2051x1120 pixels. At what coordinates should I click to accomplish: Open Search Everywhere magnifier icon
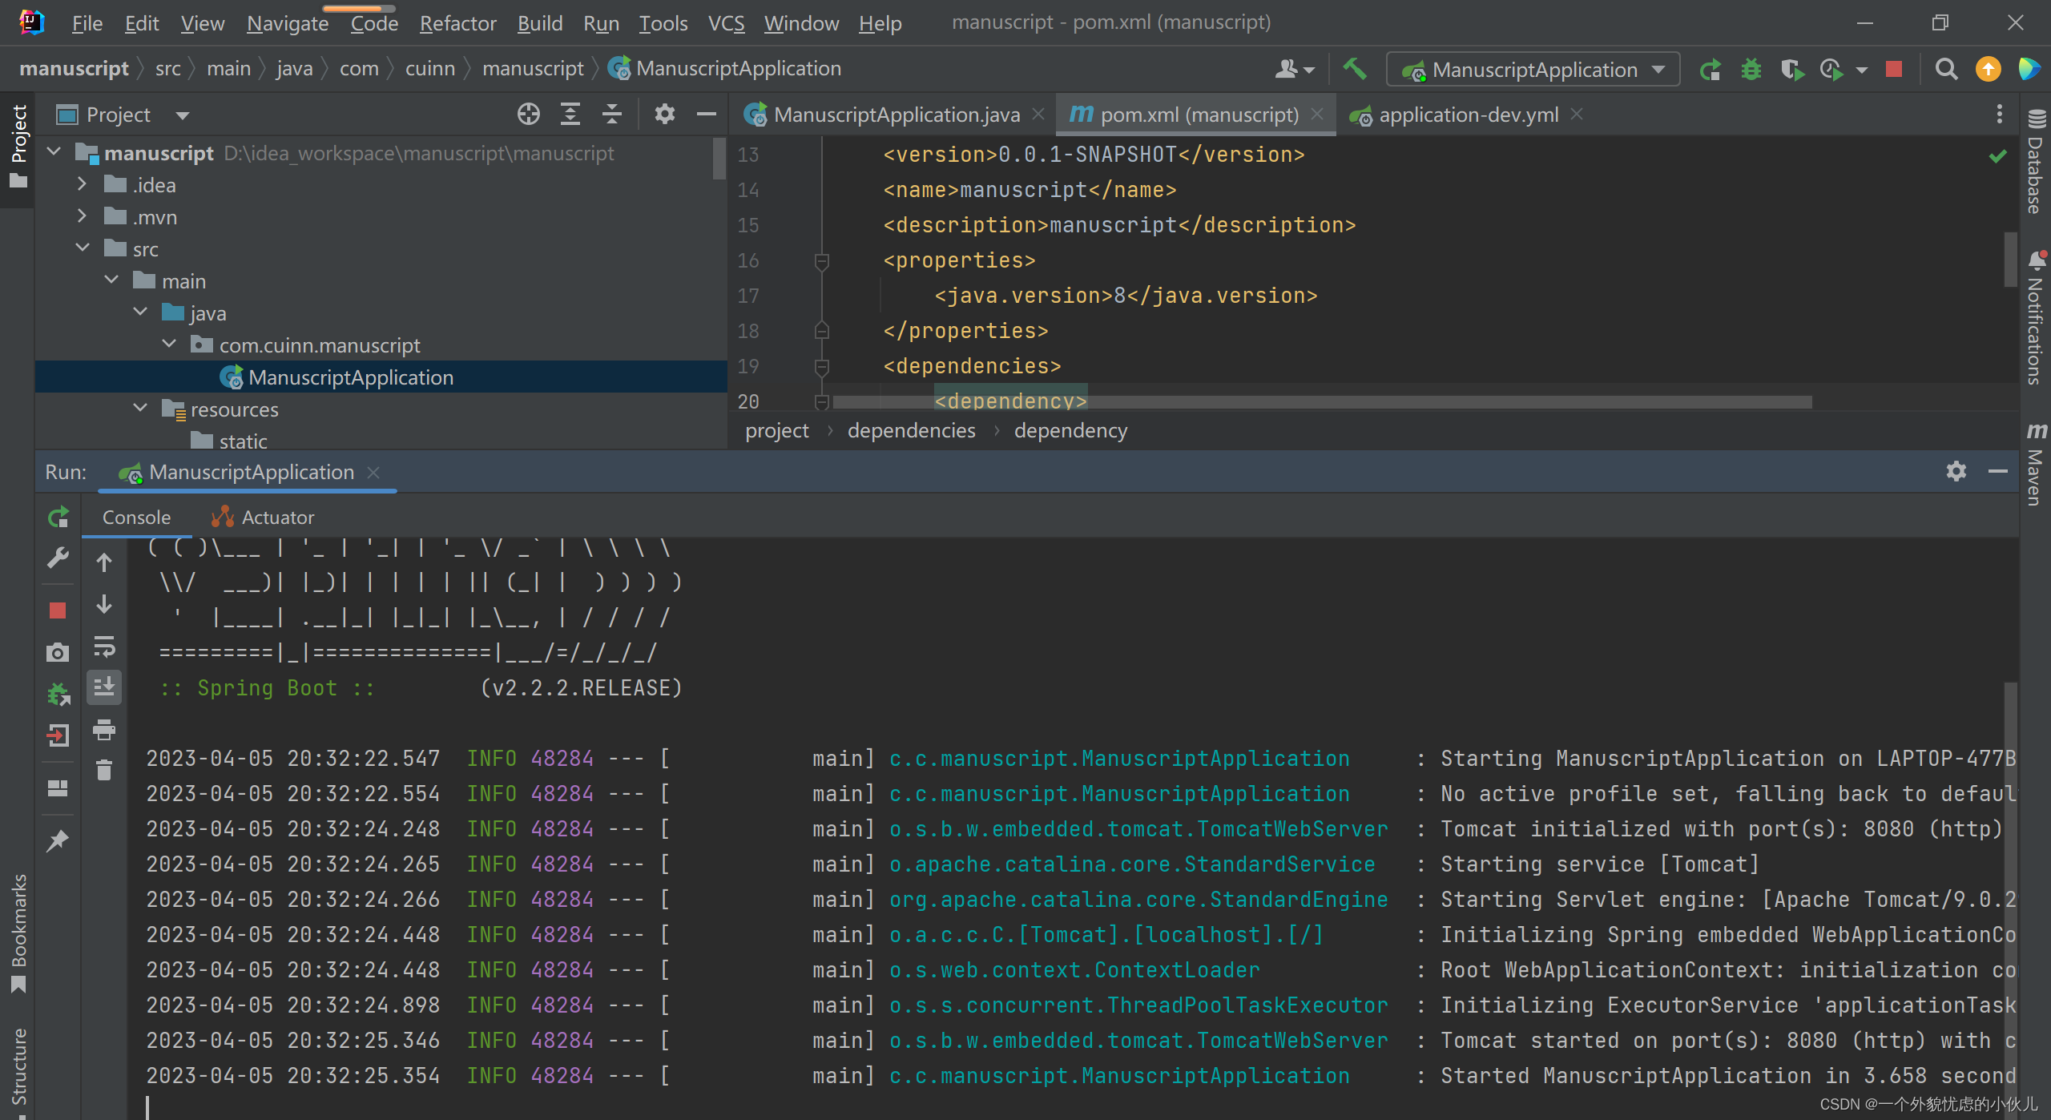(x=1946, y=70)
